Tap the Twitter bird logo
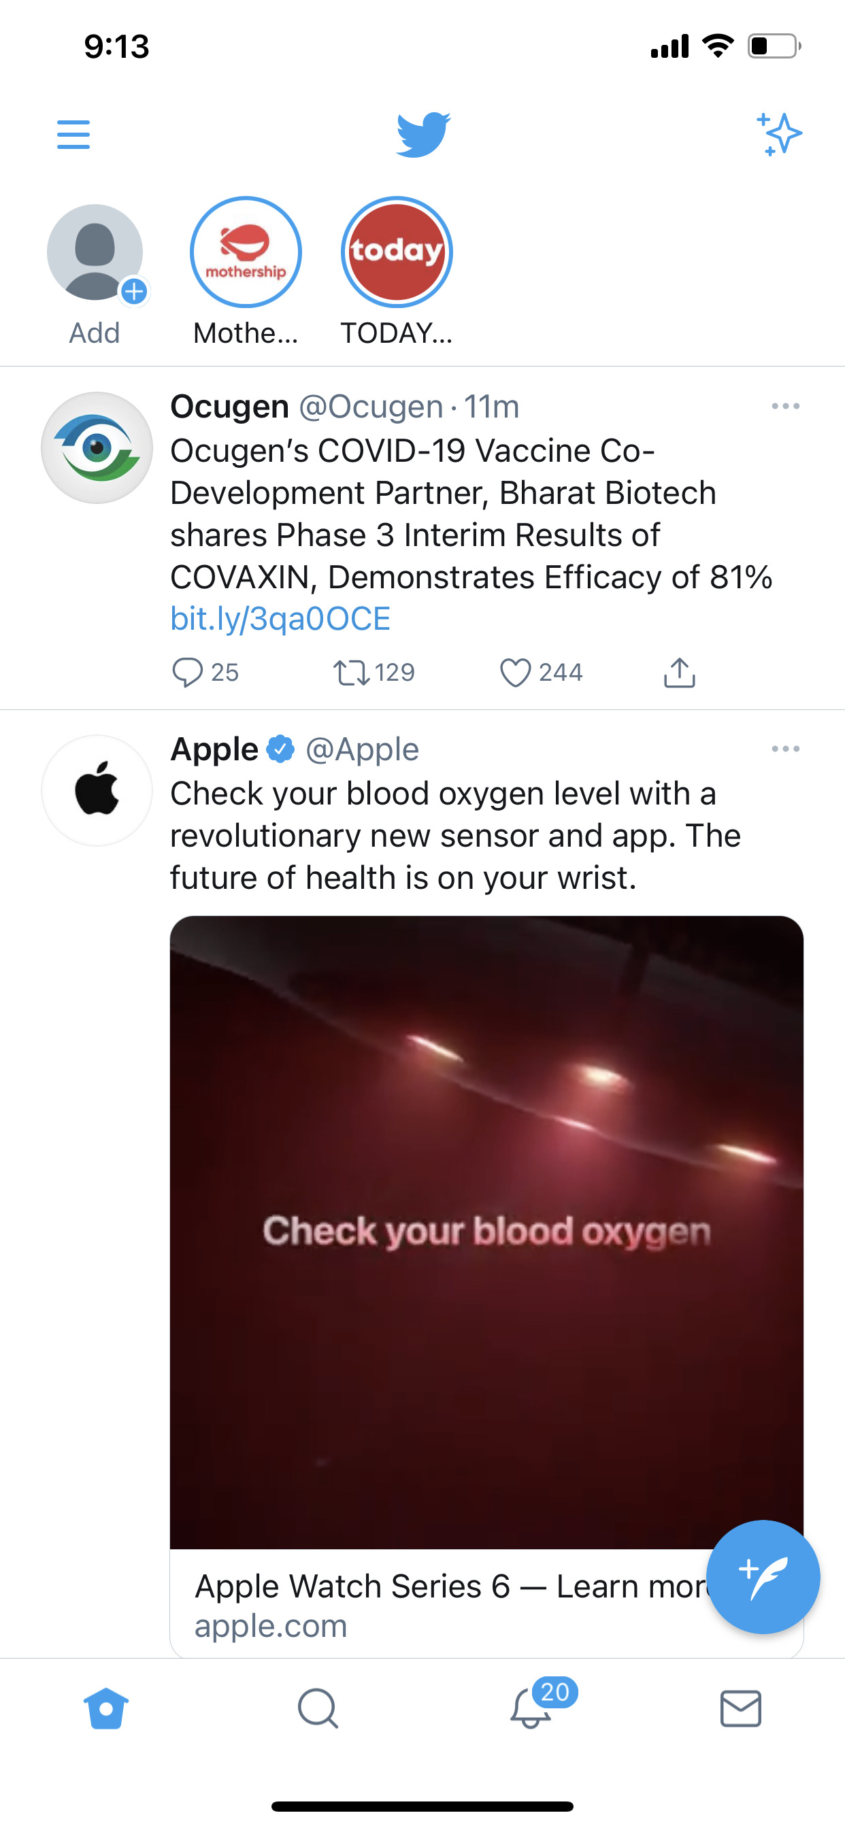This screenshot has width=845, height=1828. 423,134
